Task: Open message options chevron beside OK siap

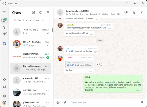Action: click(97, 64)
